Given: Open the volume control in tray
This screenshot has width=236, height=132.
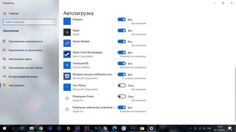Looking at the screenshot, I should pyautogui.click(x=204, y=128).
